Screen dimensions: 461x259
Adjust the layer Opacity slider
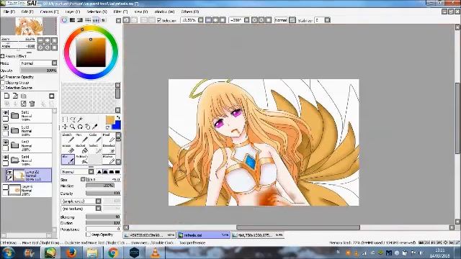tap(38, 71)
